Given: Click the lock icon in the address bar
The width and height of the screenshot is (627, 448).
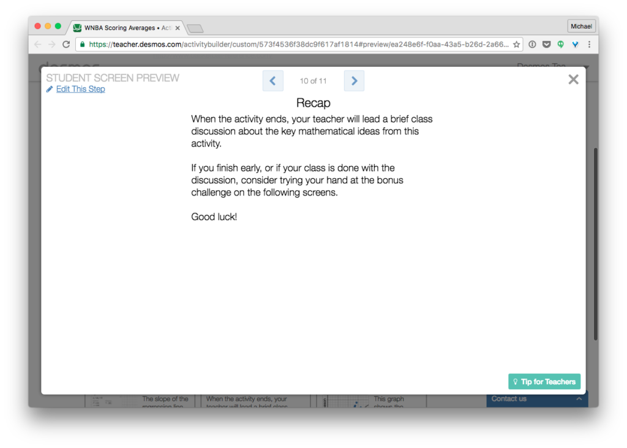Looking at the screenshot, I should coord(82,44).
